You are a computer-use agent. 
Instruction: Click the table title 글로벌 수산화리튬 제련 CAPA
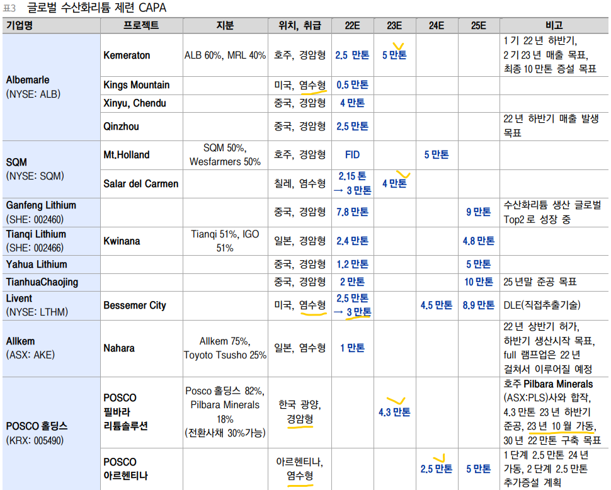tap(96, 8)
